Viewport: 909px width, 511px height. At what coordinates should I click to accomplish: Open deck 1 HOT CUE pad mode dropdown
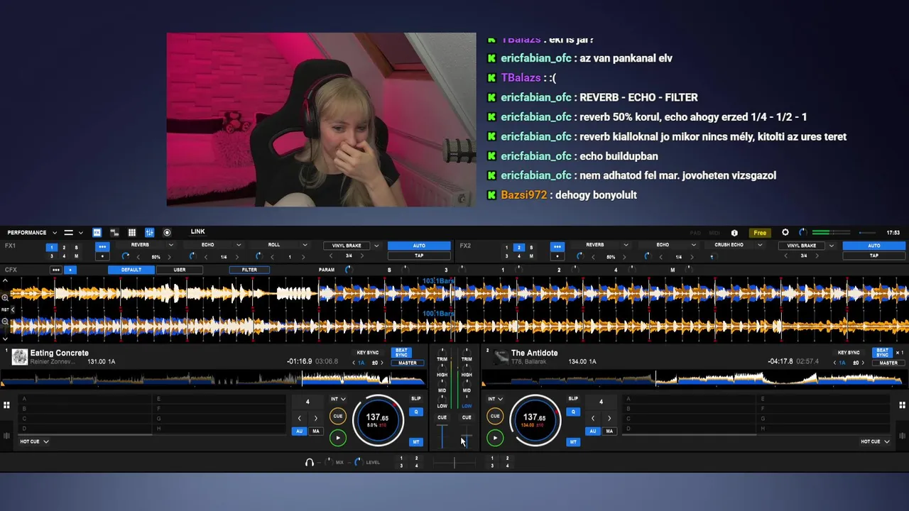[34, 441]
